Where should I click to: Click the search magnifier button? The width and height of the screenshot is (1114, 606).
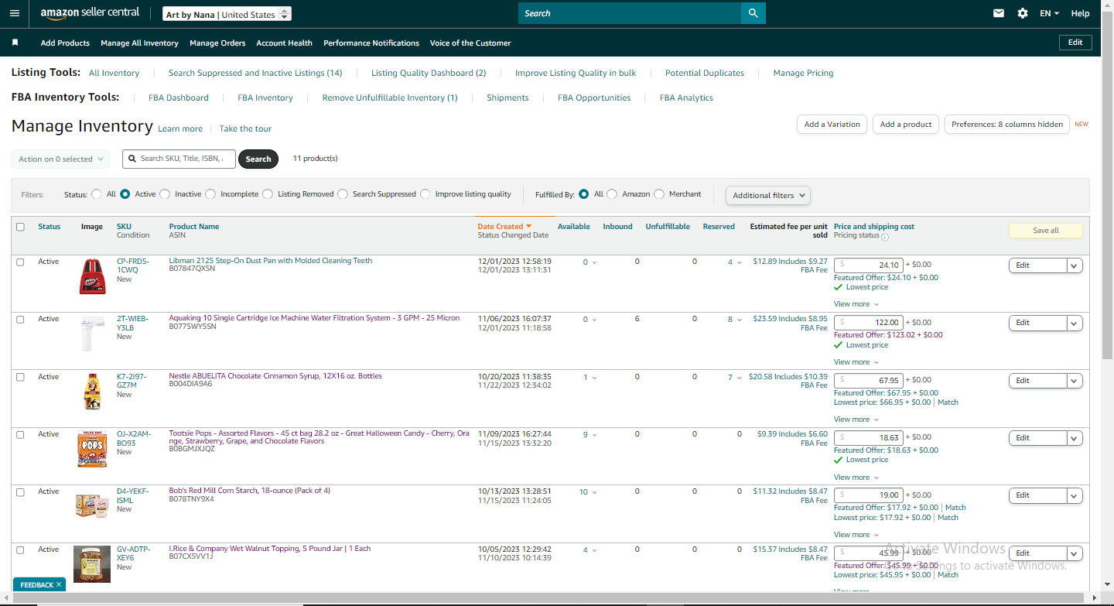pos(753,13)
